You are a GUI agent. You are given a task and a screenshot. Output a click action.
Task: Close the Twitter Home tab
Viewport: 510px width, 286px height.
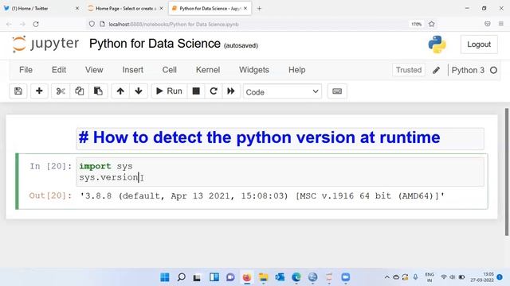point(77,9)
